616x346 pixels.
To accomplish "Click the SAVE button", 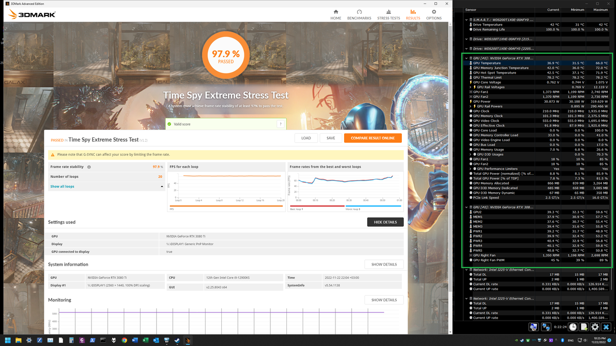I will pyautogui.click(x=331, y=138).
